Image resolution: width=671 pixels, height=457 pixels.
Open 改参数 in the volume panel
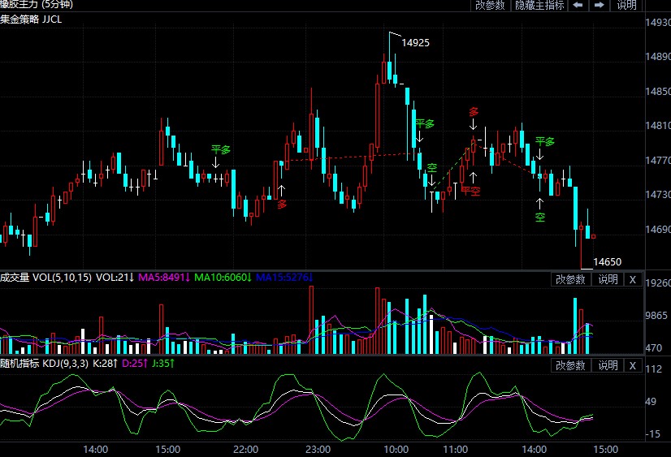click(x=570, y=279)
